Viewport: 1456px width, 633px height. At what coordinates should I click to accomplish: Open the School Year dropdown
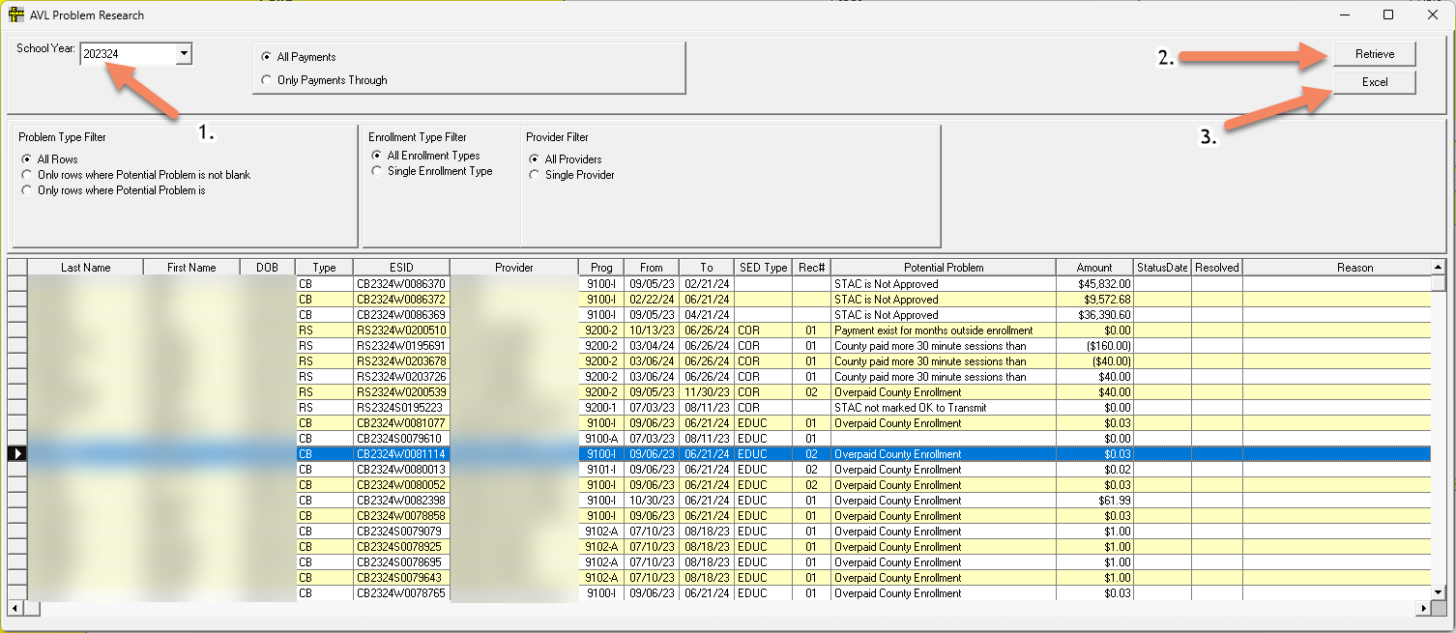pyautogui.click(x=183, y=54)
